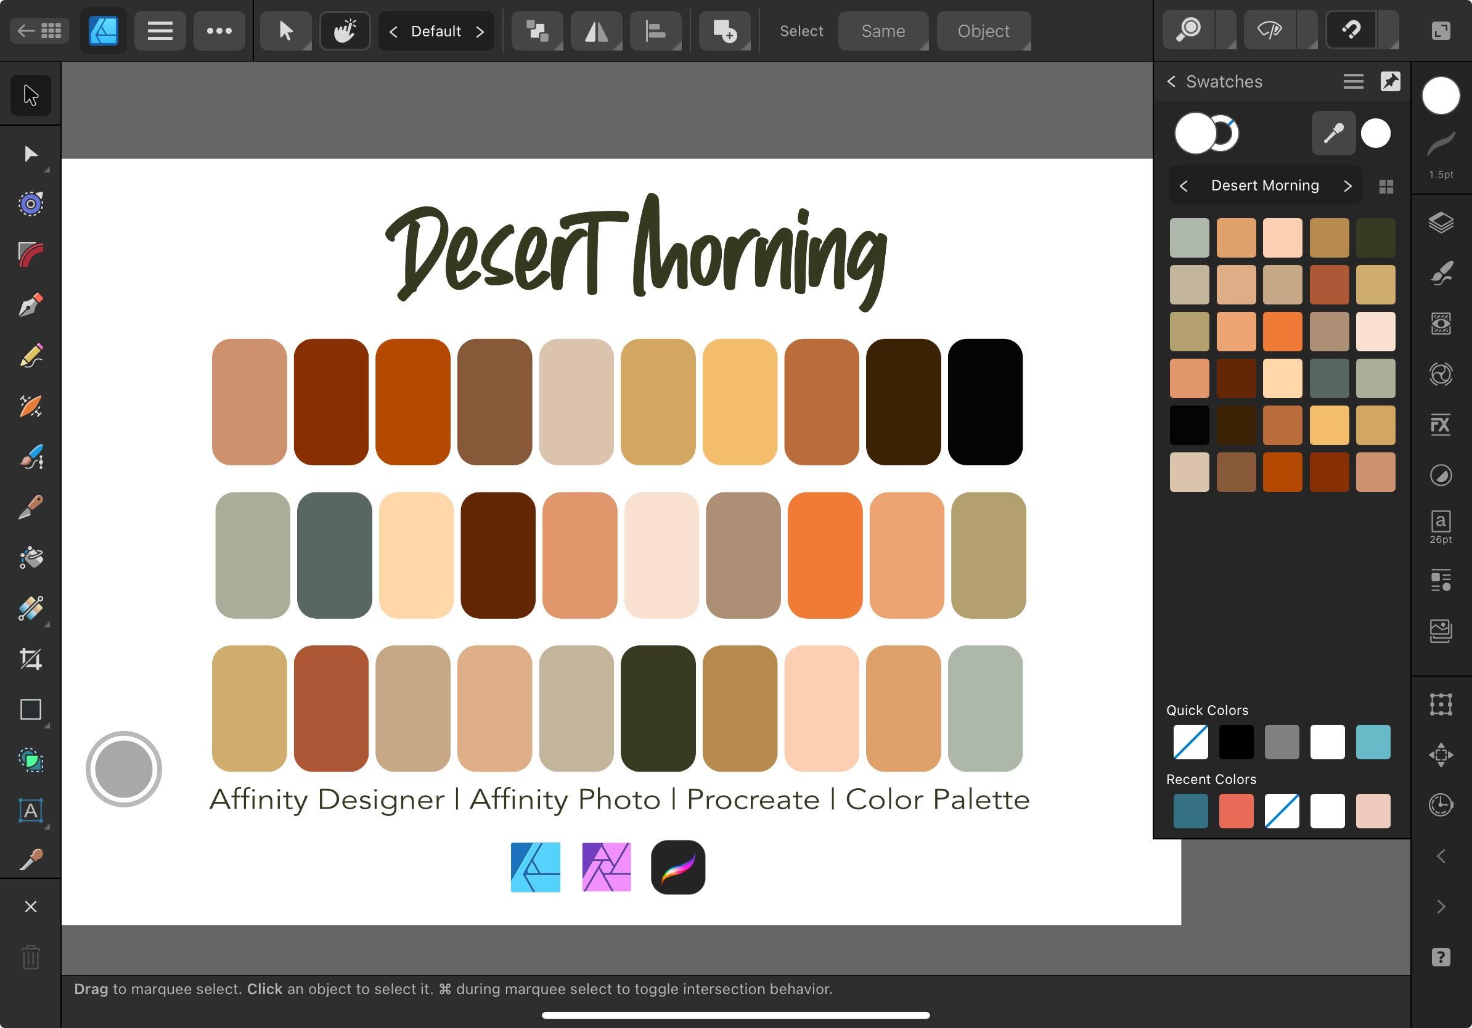The image size is (1472, 1028).
Task: Toggle the pointer selection mode button
Action: (x=285, y=31)
